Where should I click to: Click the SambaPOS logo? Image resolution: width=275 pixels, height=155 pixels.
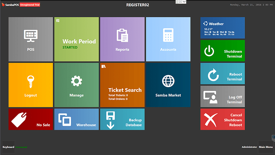[10, 5]
